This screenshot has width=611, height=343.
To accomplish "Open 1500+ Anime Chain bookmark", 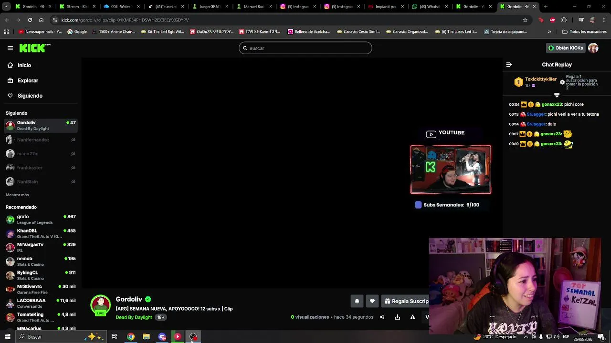I will click(x=113, y=31).
